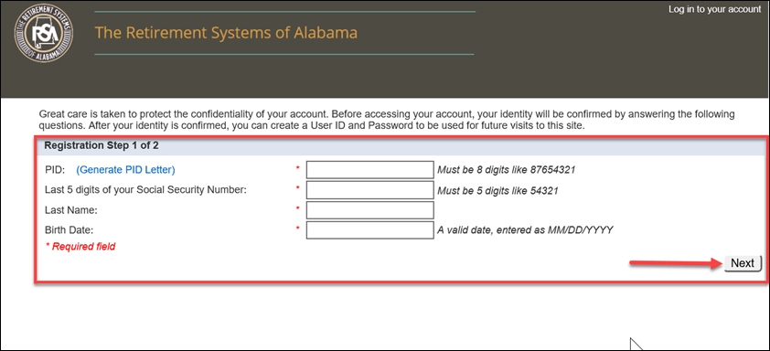The height and width of the screenshot is (351, 770).
Task: Select the Social Security Number last-5-digits field
Action: [369, 189]
